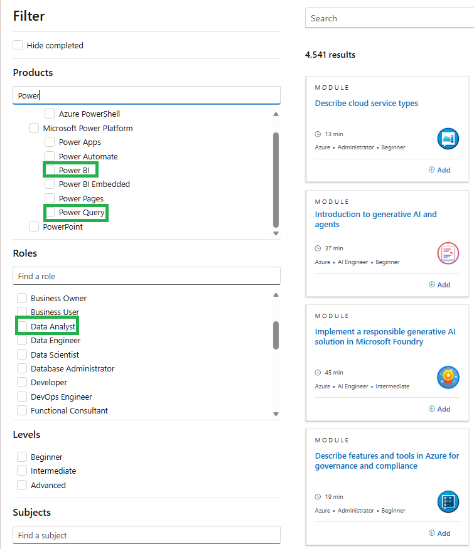474x549 pixels.
Task: Tick the Intermediate level checkbox
Action: (22, 471)
